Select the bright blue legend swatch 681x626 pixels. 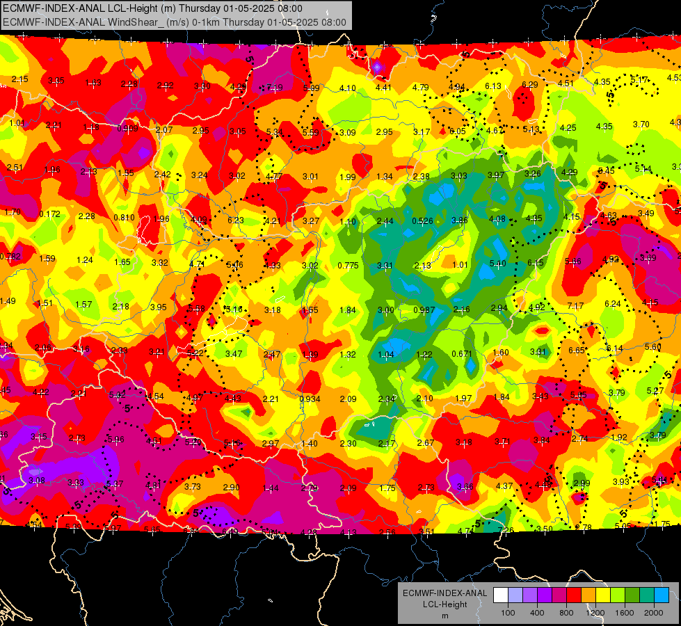(x=661, y=595)
